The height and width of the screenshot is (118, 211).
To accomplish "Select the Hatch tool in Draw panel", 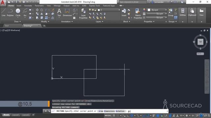I will pos(30,18).
